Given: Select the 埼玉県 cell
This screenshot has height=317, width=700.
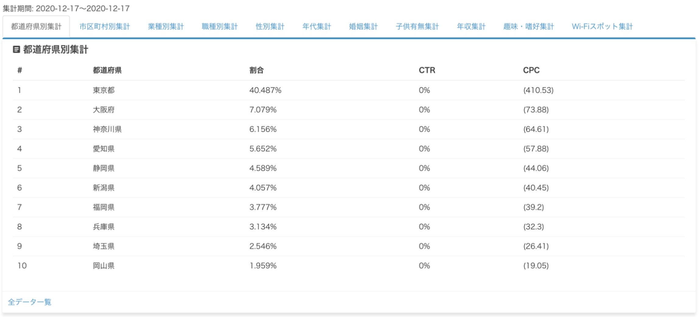Looking at the screenshot, I should click(103, 246).
